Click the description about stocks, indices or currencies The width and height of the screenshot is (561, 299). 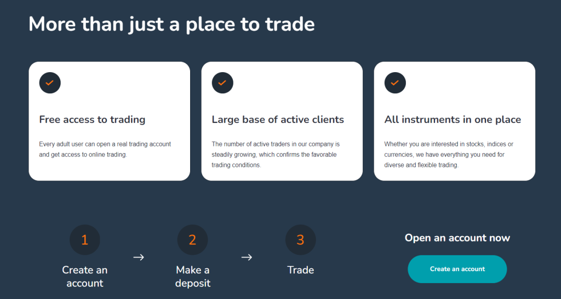[x=449, y=155]
